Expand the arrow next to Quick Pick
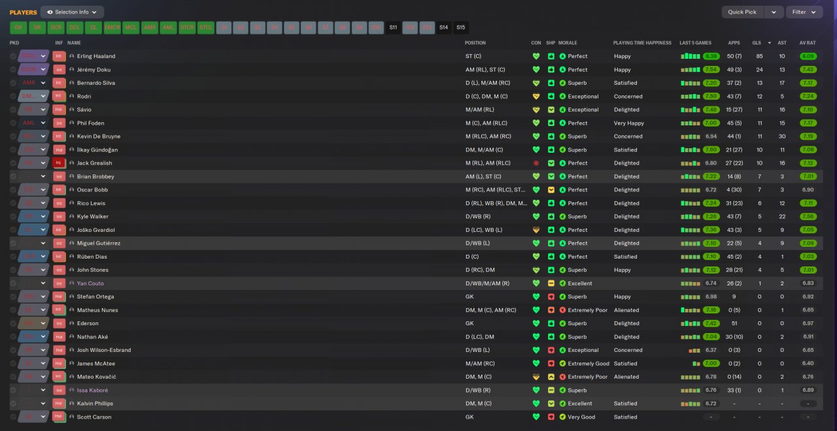 774,12
